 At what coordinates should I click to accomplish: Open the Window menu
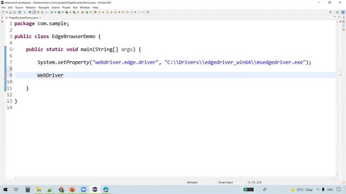point(85,8)
